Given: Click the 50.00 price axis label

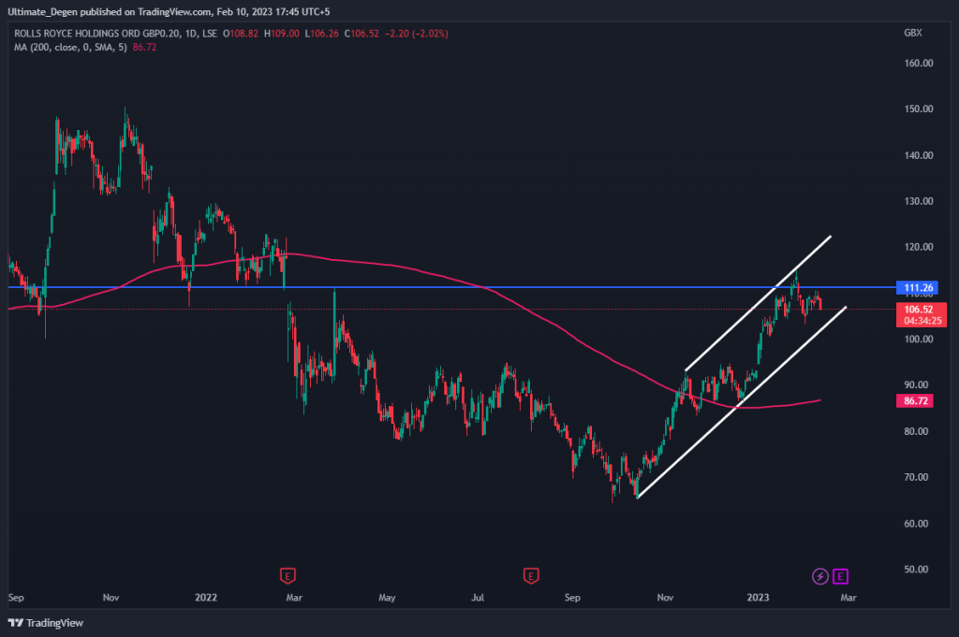Looking at the screenshot, I should 916,570.
